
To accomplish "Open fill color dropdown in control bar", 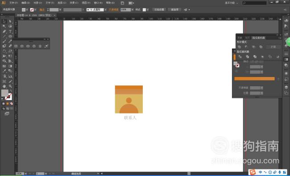I will click(x=27, y=10).
